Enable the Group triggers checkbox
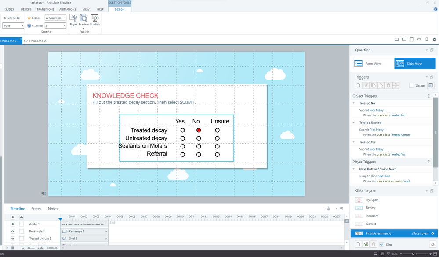 [x=411, y=85]
